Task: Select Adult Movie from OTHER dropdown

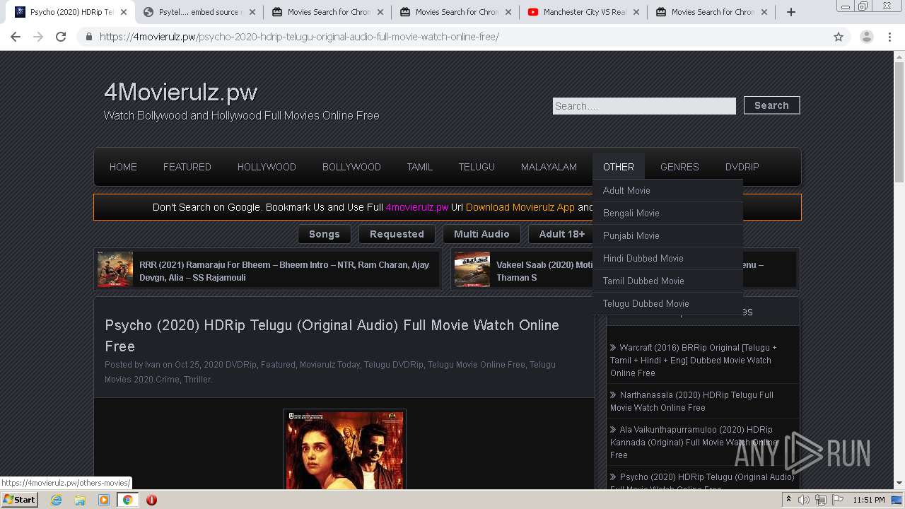Action: [x=667, y=190]
